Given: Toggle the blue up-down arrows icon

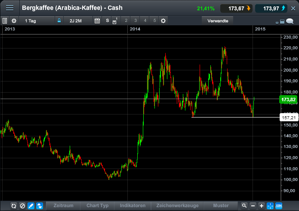Looking at the screenshot, I should 40,206.
